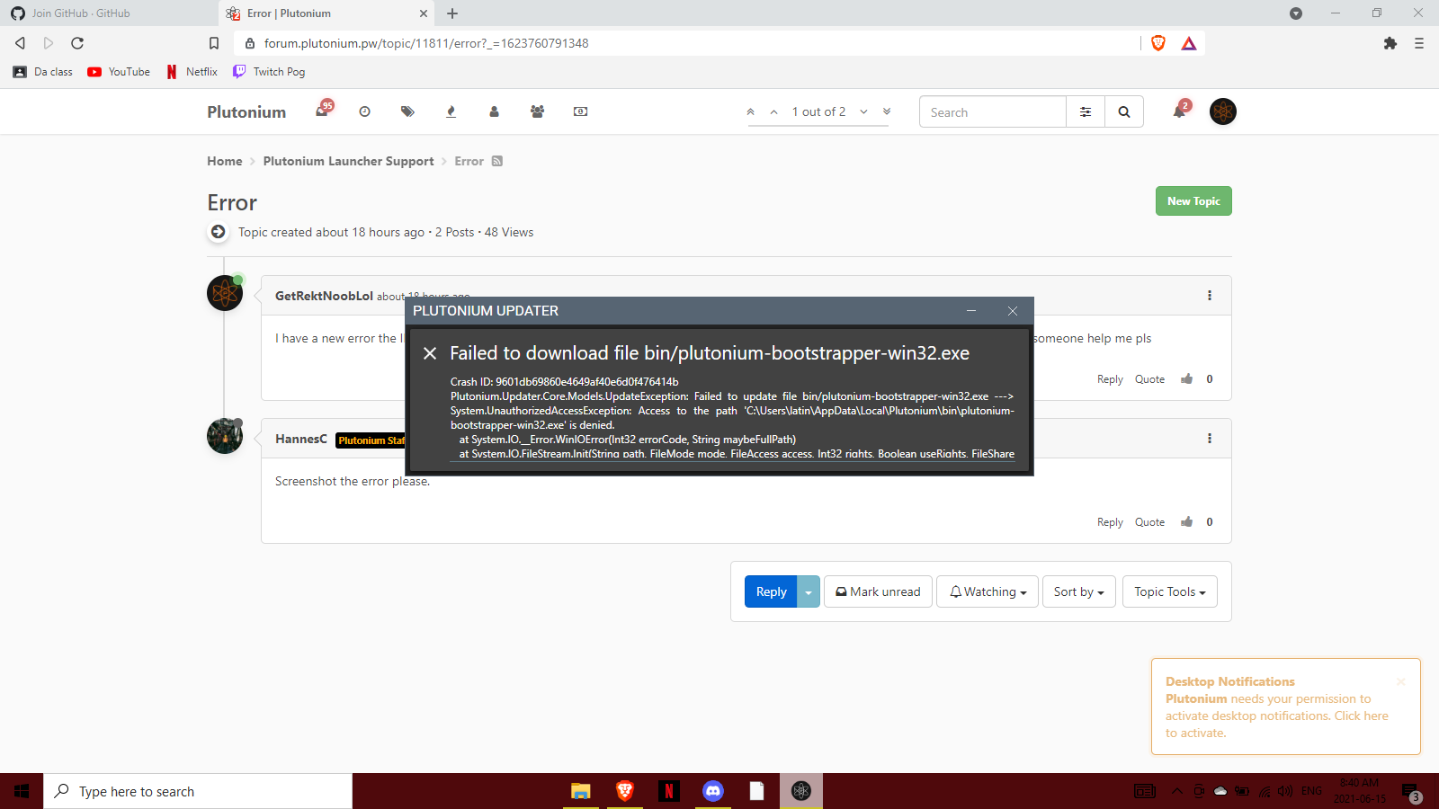Quote HannesC's post
This screenshot has width=1439, height=809.
[x=1149, y=522]
